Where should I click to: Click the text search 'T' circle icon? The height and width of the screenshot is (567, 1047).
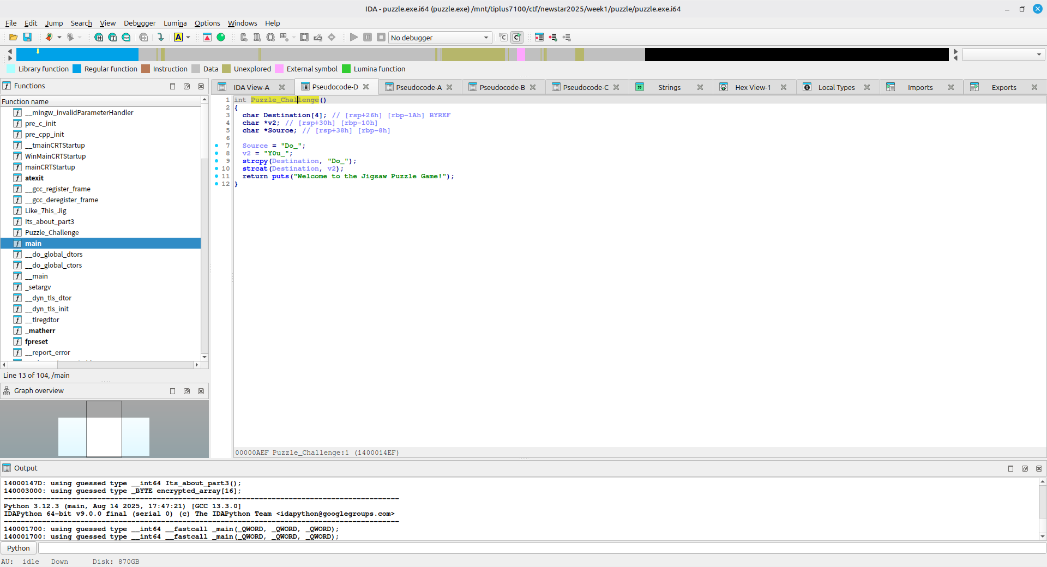pos(112,37)
